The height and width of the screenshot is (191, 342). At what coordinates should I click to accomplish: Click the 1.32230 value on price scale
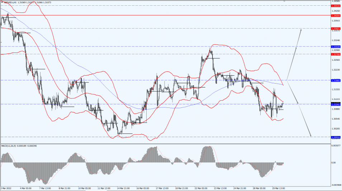[x=336, y=70]
